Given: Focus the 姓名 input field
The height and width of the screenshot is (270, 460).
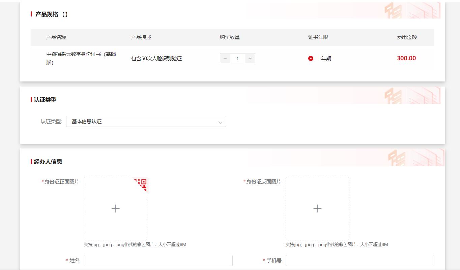Looking at the screenshot, I should [158, 261].
